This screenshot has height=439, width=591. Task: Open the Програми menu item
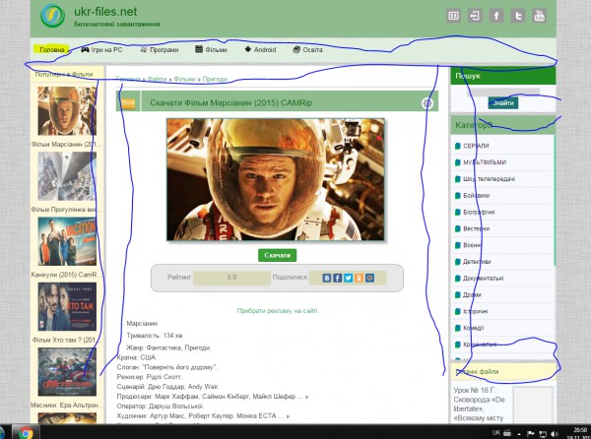(x=159, y=49)
